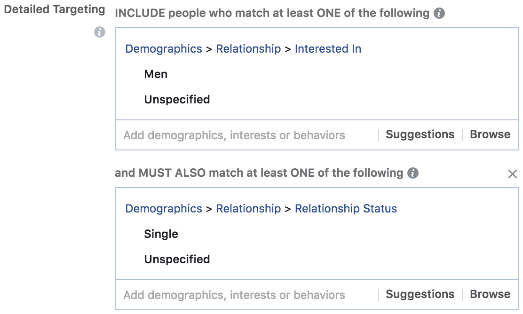The height and width of the screenshot is (314, 523).
Task: Open Browse in the first targeting box
Action: point(490,134)
